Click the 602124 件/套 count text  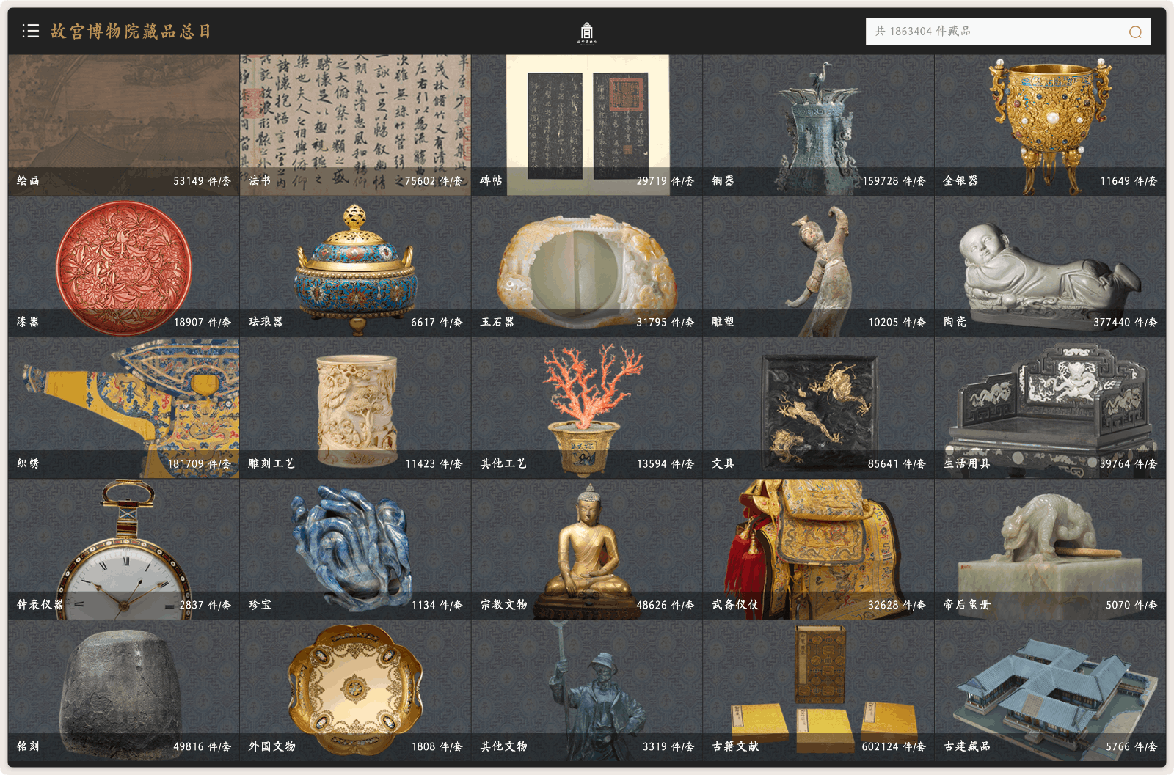click(894, 747)
